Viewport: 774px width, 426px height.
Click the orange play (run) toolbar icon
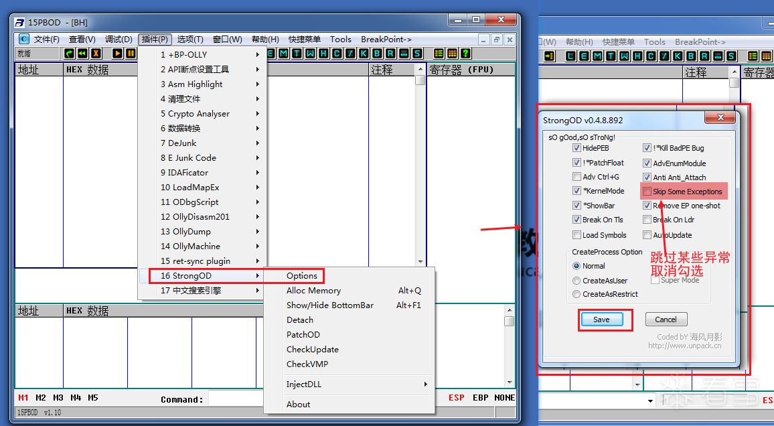tap(117, 54)
